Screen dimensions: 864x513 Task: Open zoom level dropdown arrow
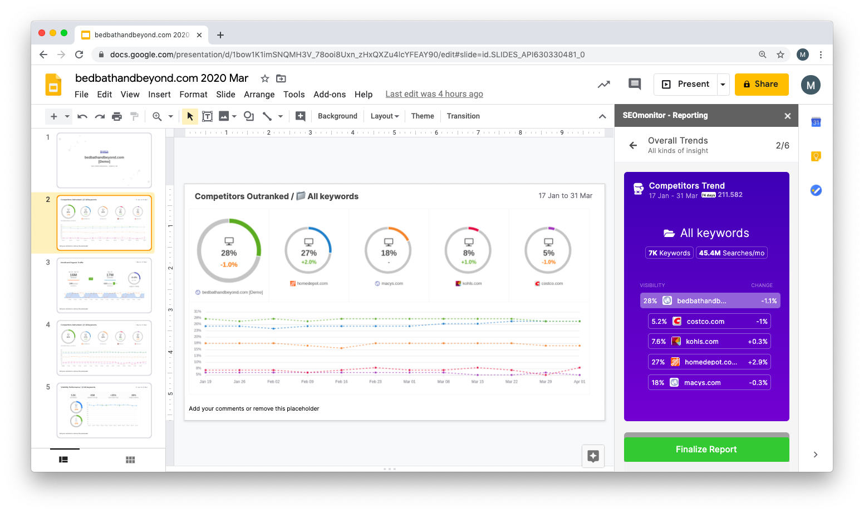click(170, 116)
